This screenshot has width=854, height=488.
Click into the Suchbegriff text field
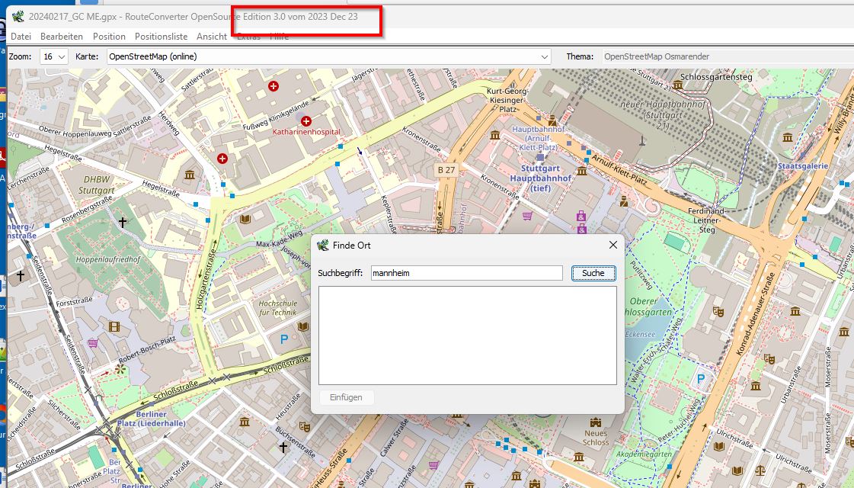click(x=465, y=273)
